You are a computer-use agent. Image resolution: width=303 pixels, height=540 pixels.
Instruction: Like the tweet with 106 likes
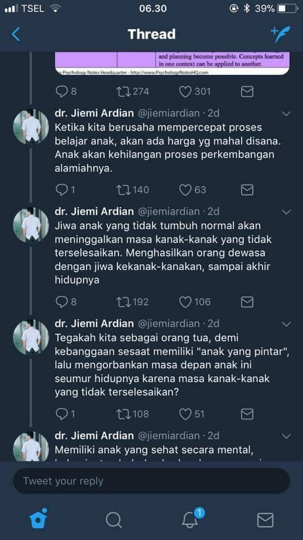tap(186, 302)
